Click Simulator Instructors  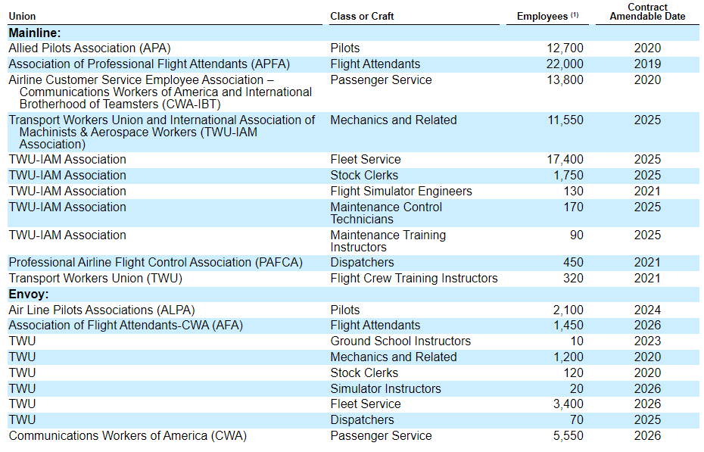pos(385,388)
